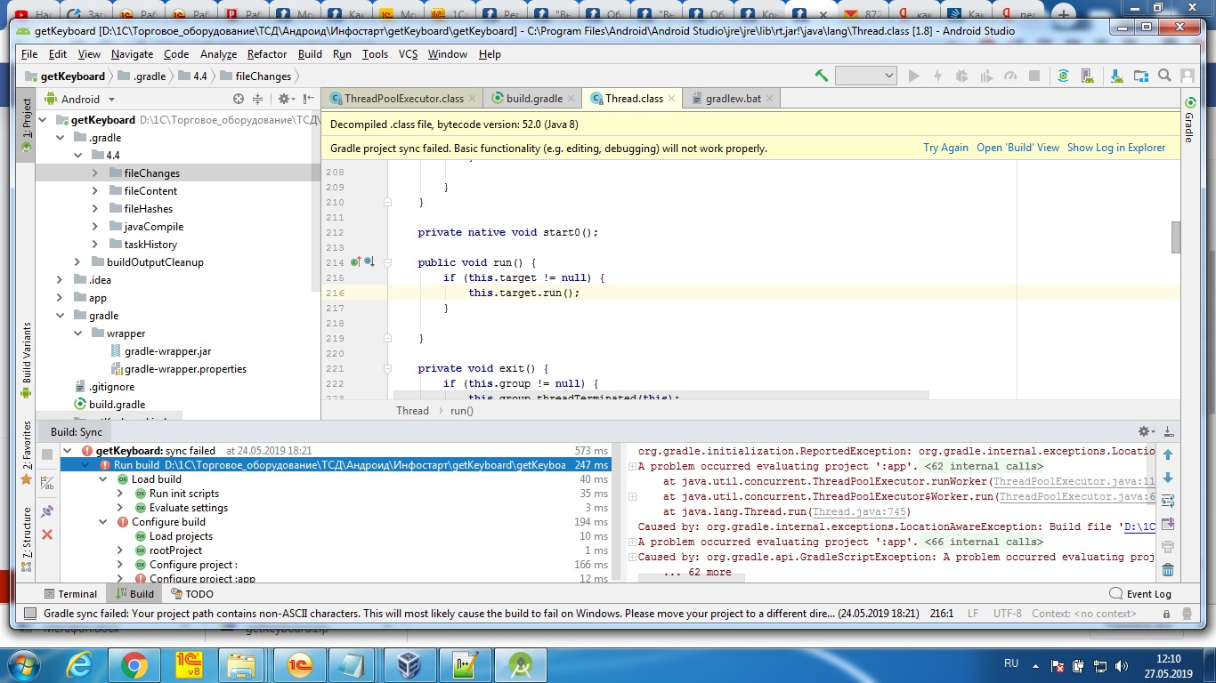Open the VCS menu

pyautogui.click(x=408, y=54)
